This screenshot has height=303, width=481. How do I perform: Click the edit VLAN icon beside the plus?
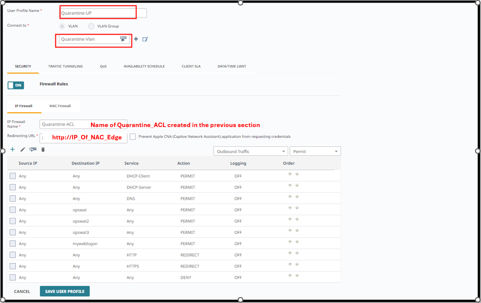click(x=145, y=39)
